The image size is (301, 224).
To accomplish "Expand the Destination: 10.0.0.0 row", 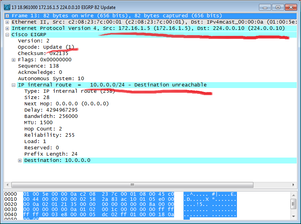I will 20,160.
